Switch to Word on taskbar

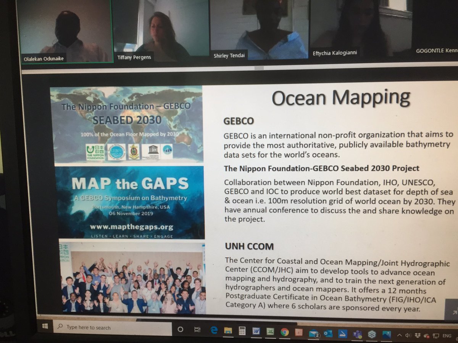(x=256, y=331)
